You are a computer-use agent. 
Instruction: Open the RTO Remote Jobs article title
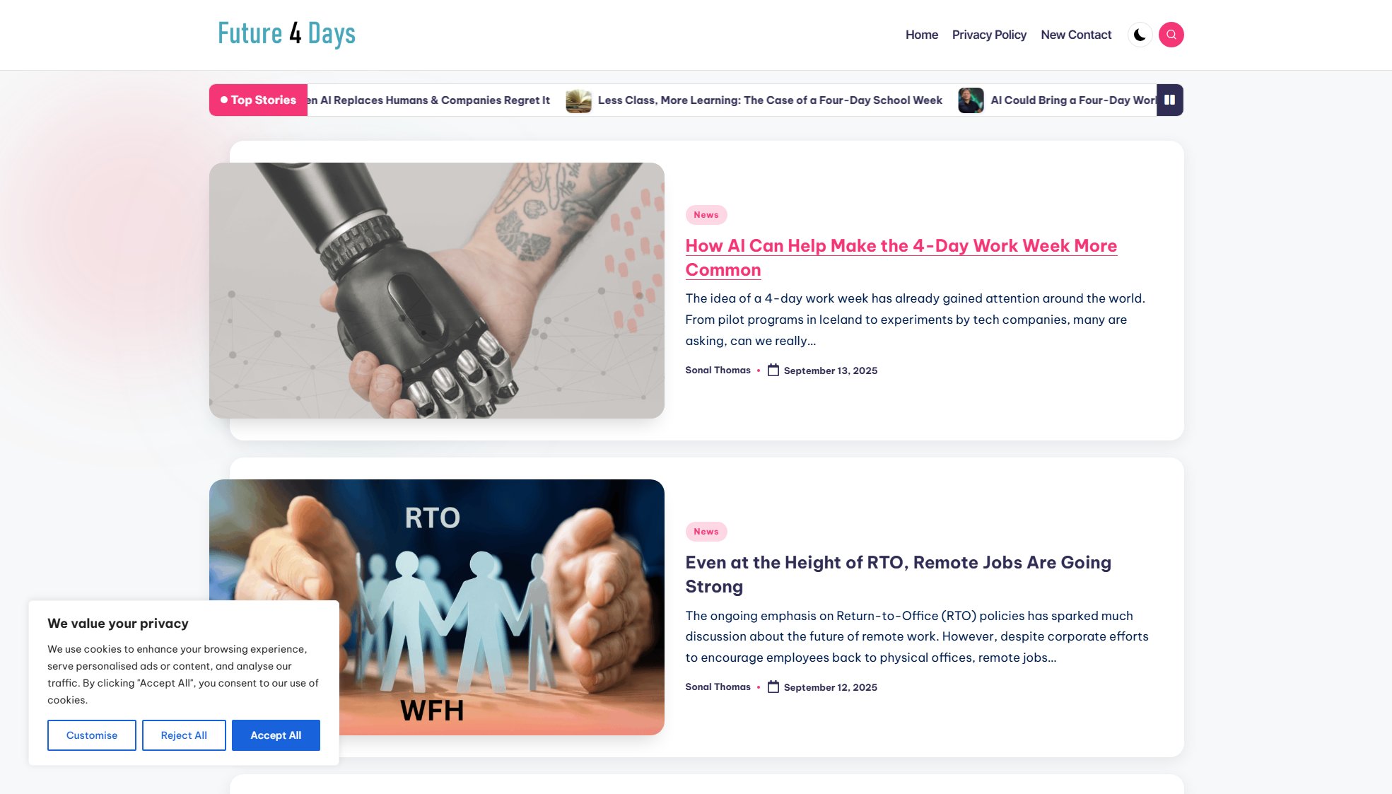[898, 574]
